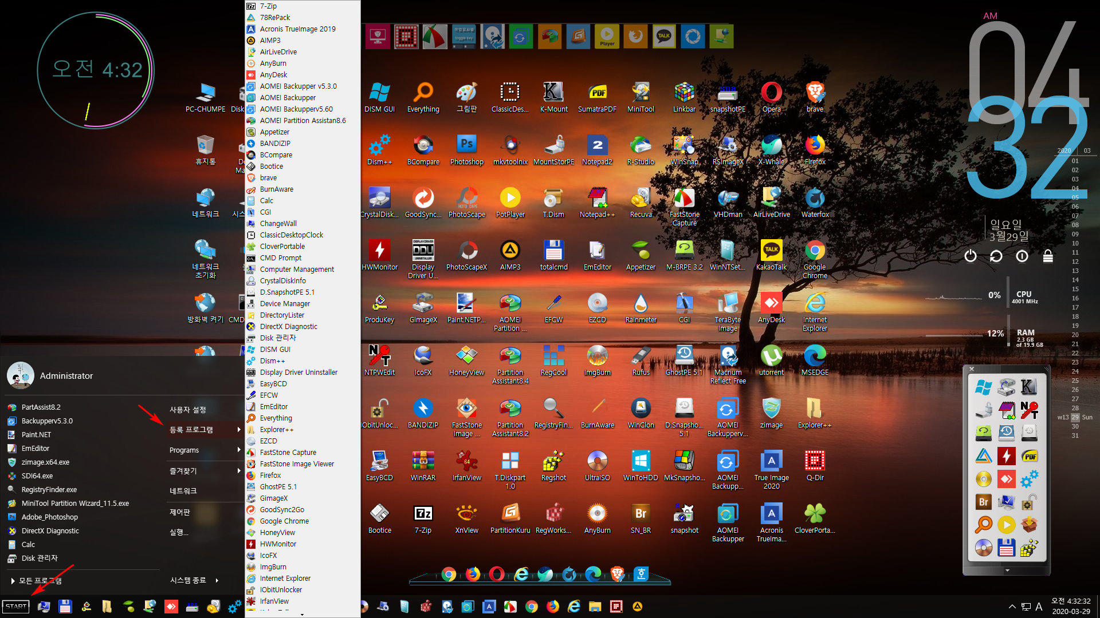Image resolution: width=1100 pixels, height=618 pixels.
Task: Open the PC-CHUMPE desktop icon
Action: 205,97
